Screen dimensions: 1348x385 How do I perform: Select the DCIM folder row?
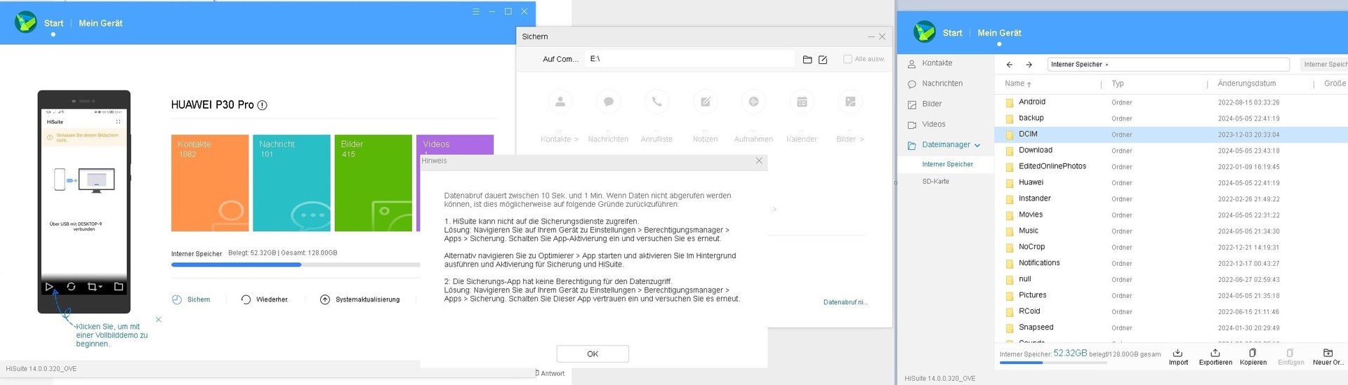click(x=1171, y=134)
